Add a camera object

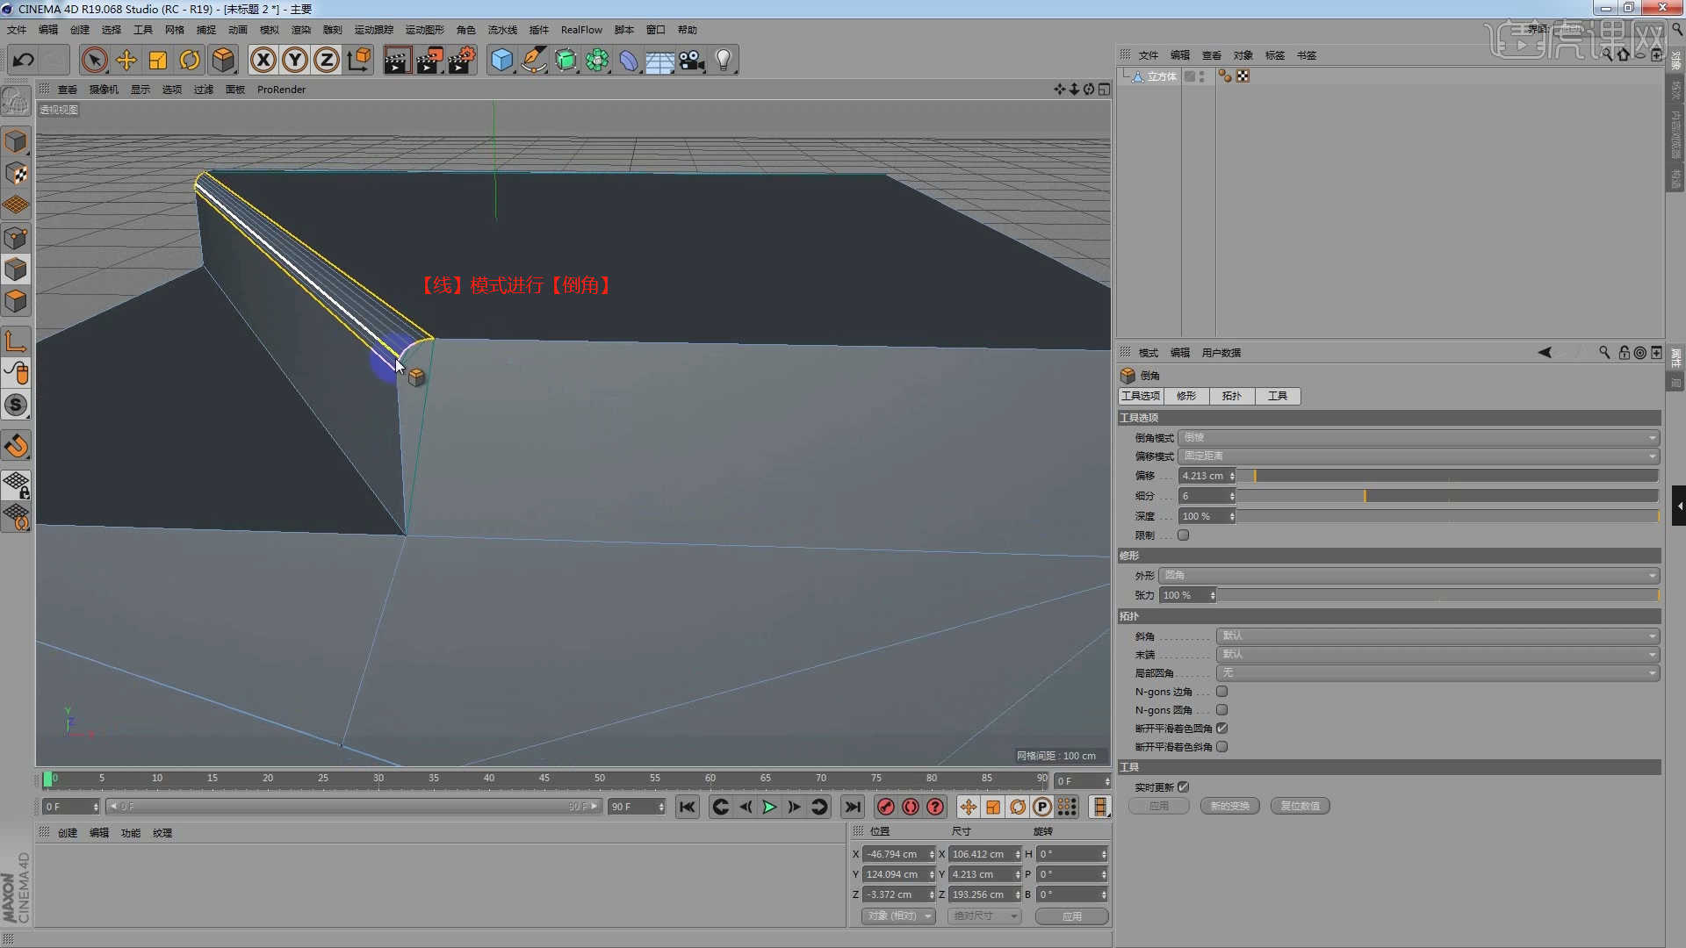tap(692, 60)
